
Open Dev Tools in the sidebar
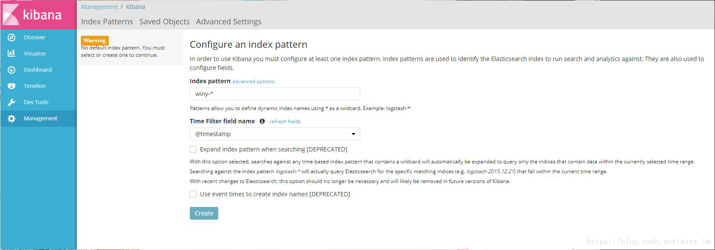[x=38, y=102]
